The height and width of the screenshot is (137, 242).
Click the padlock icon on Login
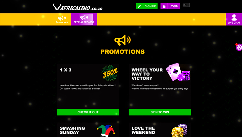(x=164, y=6)
